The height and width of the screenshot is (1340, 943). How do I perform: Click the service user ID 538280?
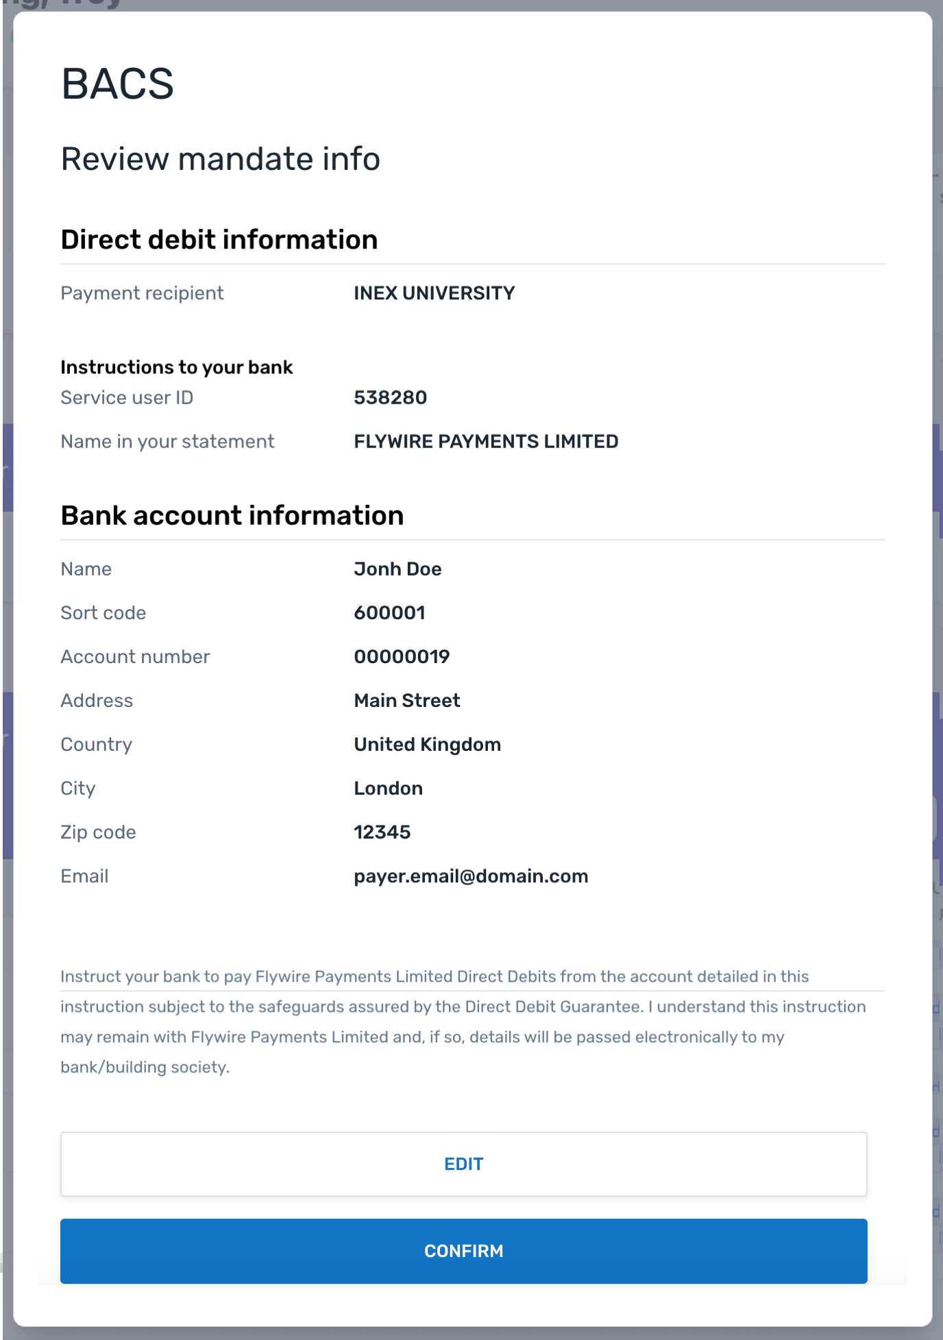click(390, 397)
